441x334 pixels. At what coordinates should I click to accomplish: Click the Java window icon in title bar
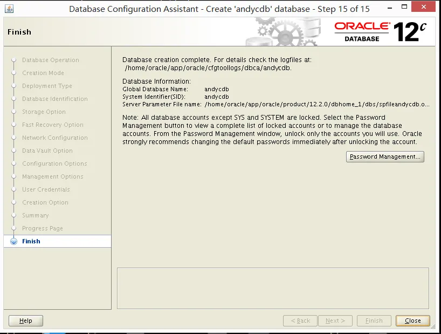9,9
